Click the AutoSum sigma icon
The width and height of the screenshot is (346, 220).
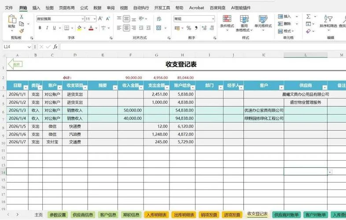tap(309, 17)
